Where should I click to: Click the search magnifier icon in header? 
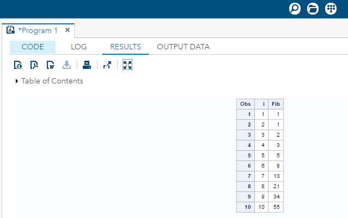point(295,9)
